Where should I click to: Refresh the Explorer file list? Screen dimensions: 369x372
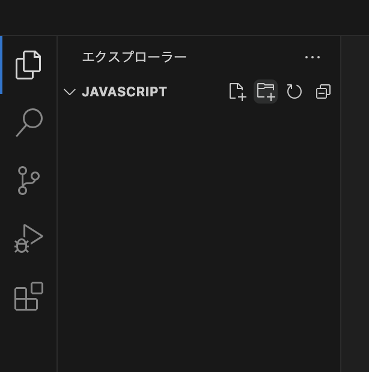[294, 91]
